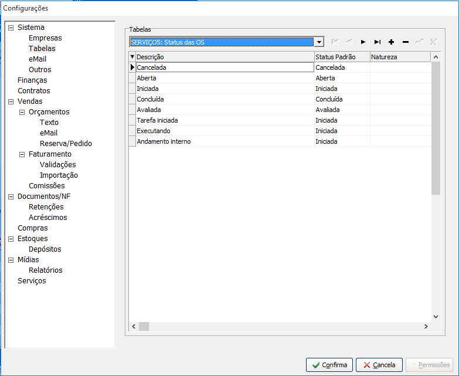The image size is (459, 376).
Task: Collapse the Mídias tree node
Action: click(11, 260)
